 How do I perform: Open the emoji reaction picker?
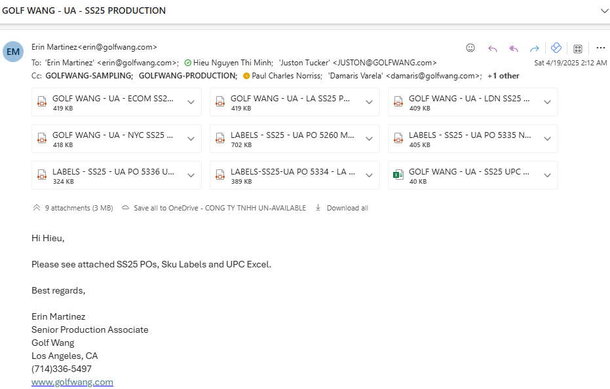[470, 48]
